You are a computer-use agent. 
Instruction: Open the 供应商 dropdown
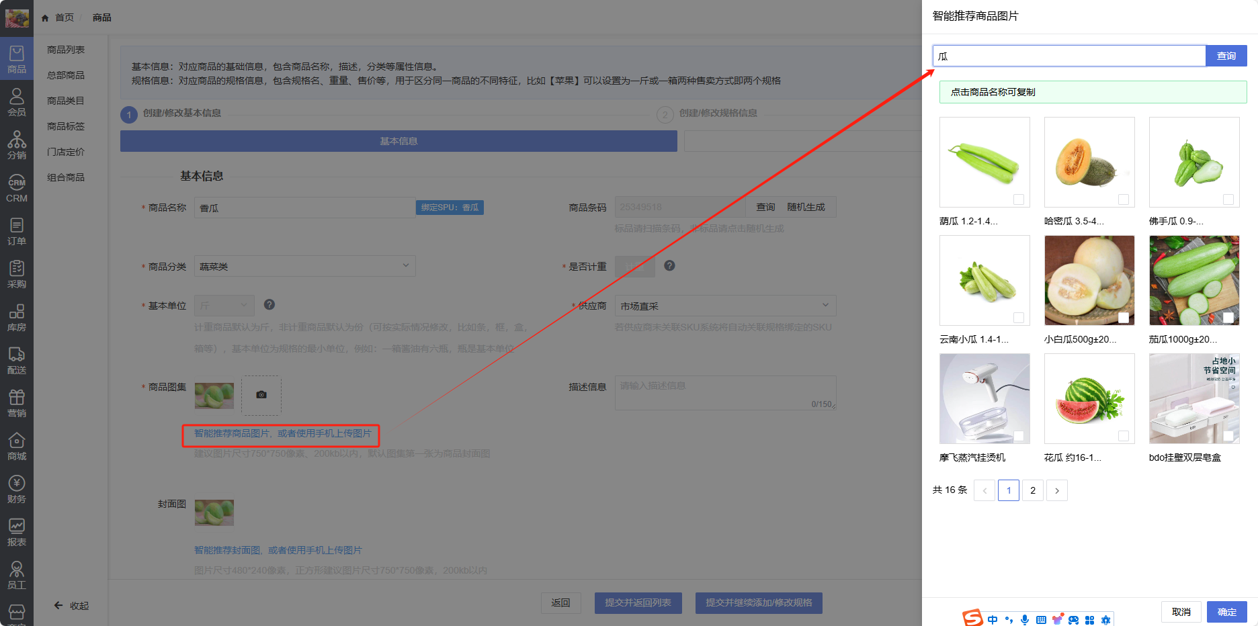click(726, 306)
